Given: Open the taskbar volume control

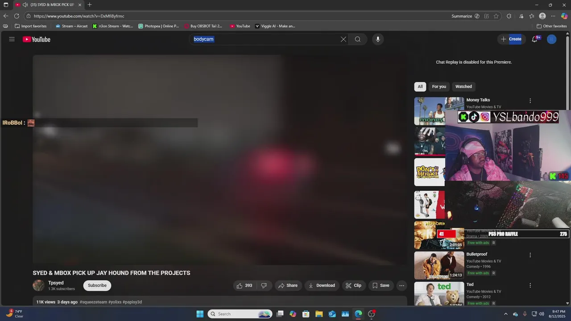Looking at the screenshot, I should click(542, 314).
